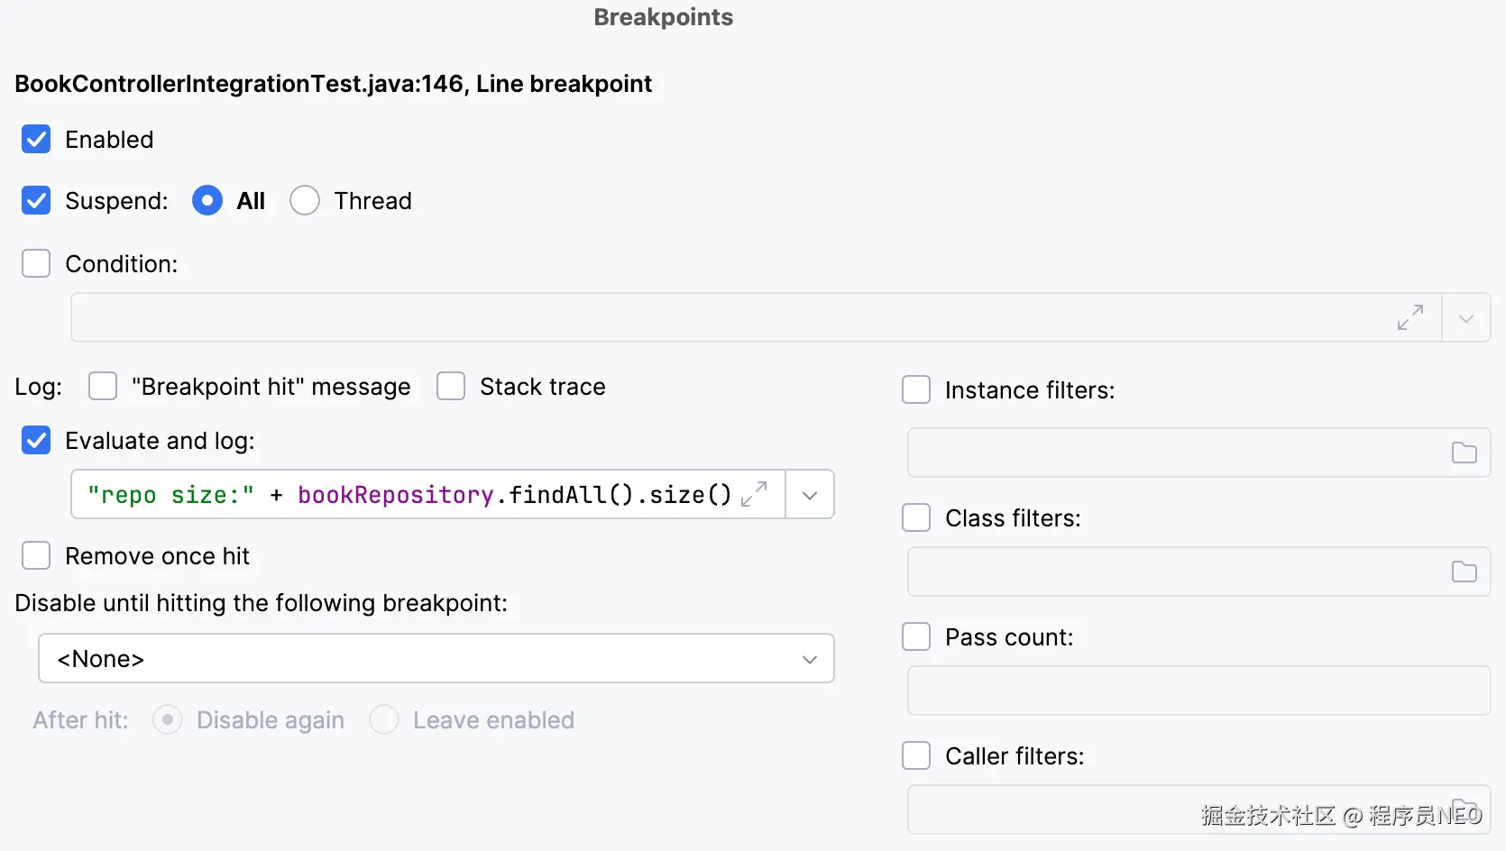Toggle the Suspend checkbox
1506x851 pixels.
36,201
